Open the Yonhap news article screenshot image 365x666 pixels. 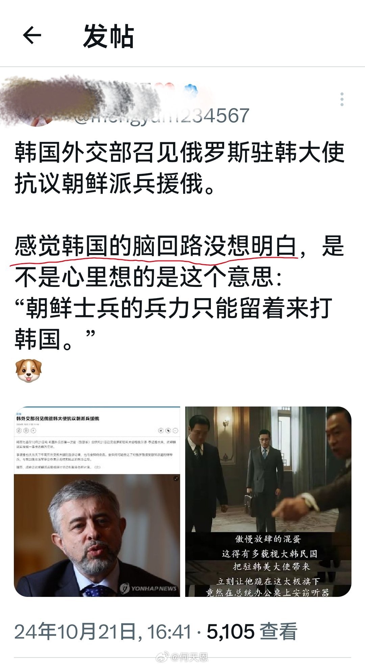point(97,501)
